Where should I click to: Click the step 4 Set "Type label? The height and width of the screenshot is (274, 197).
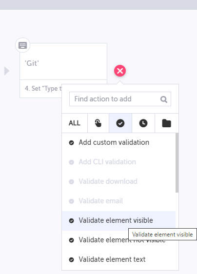[43, 89]
